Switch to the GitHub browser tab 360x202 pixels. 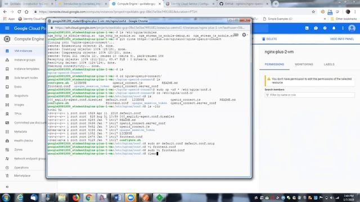(244, 4)
